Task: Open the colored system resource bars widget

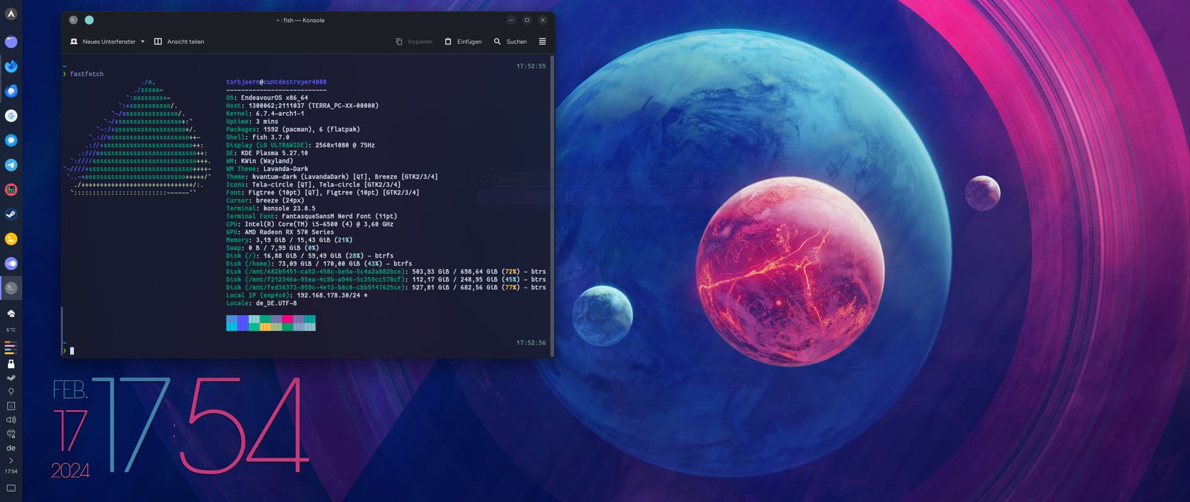Action: [11, 348]
